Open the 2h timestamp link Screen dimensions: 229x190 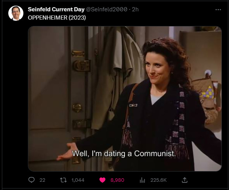(135, 9)
